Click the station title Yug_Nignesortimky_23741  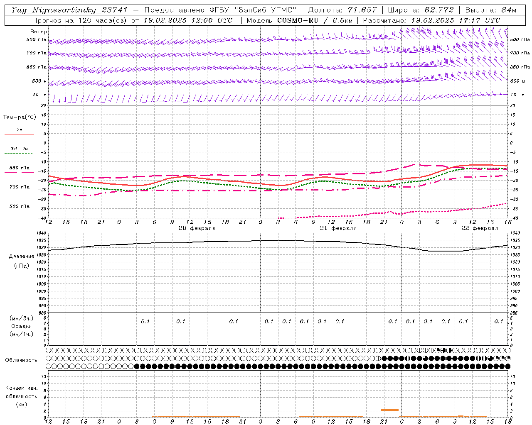pyautogui.click(x=69, y=10)
